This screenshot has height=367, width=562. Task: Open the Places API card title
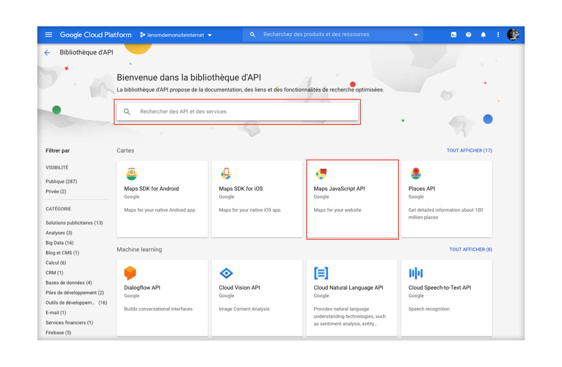[422, 189]
